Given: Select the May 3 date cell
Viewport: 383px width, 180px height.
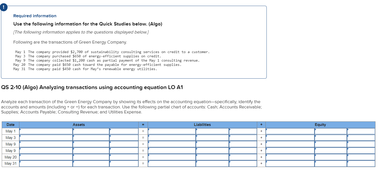Looking at the screenshot, I should (x=11, y=138).
